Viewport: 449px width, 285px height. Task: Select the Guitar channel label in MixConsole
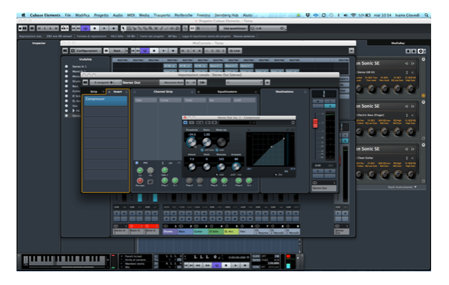pos(200,231)
